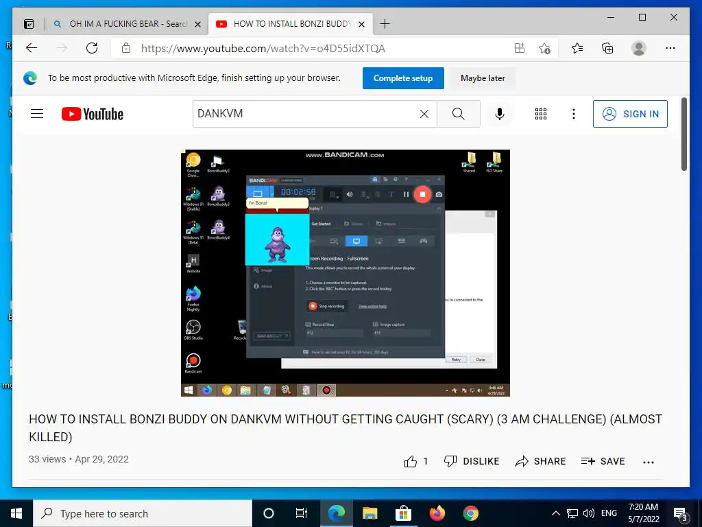The width and height of the screenshot is (702, 527).
Task: Go to the YouTube home logo
Action: click(93, 115)
